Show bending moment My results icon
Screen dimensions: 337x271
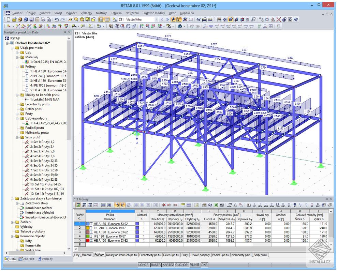(x=234, y=26)
